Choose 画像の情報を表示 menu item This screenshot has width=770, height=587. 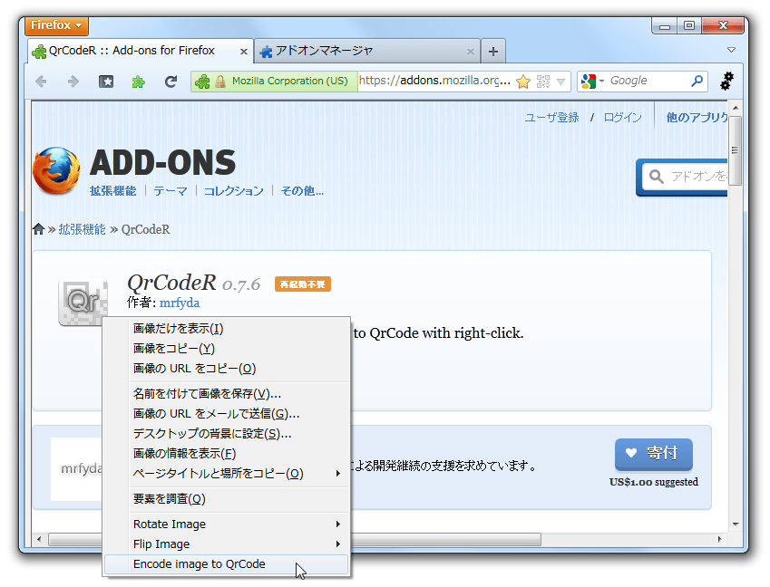(227, 454)
